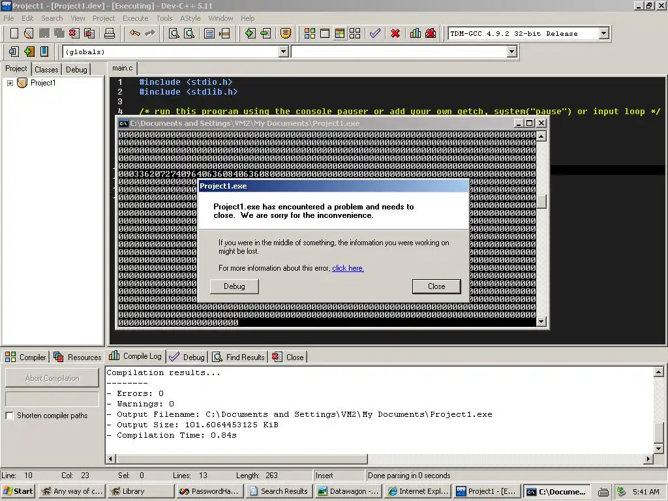Open the empty function list dropdown

511,52
